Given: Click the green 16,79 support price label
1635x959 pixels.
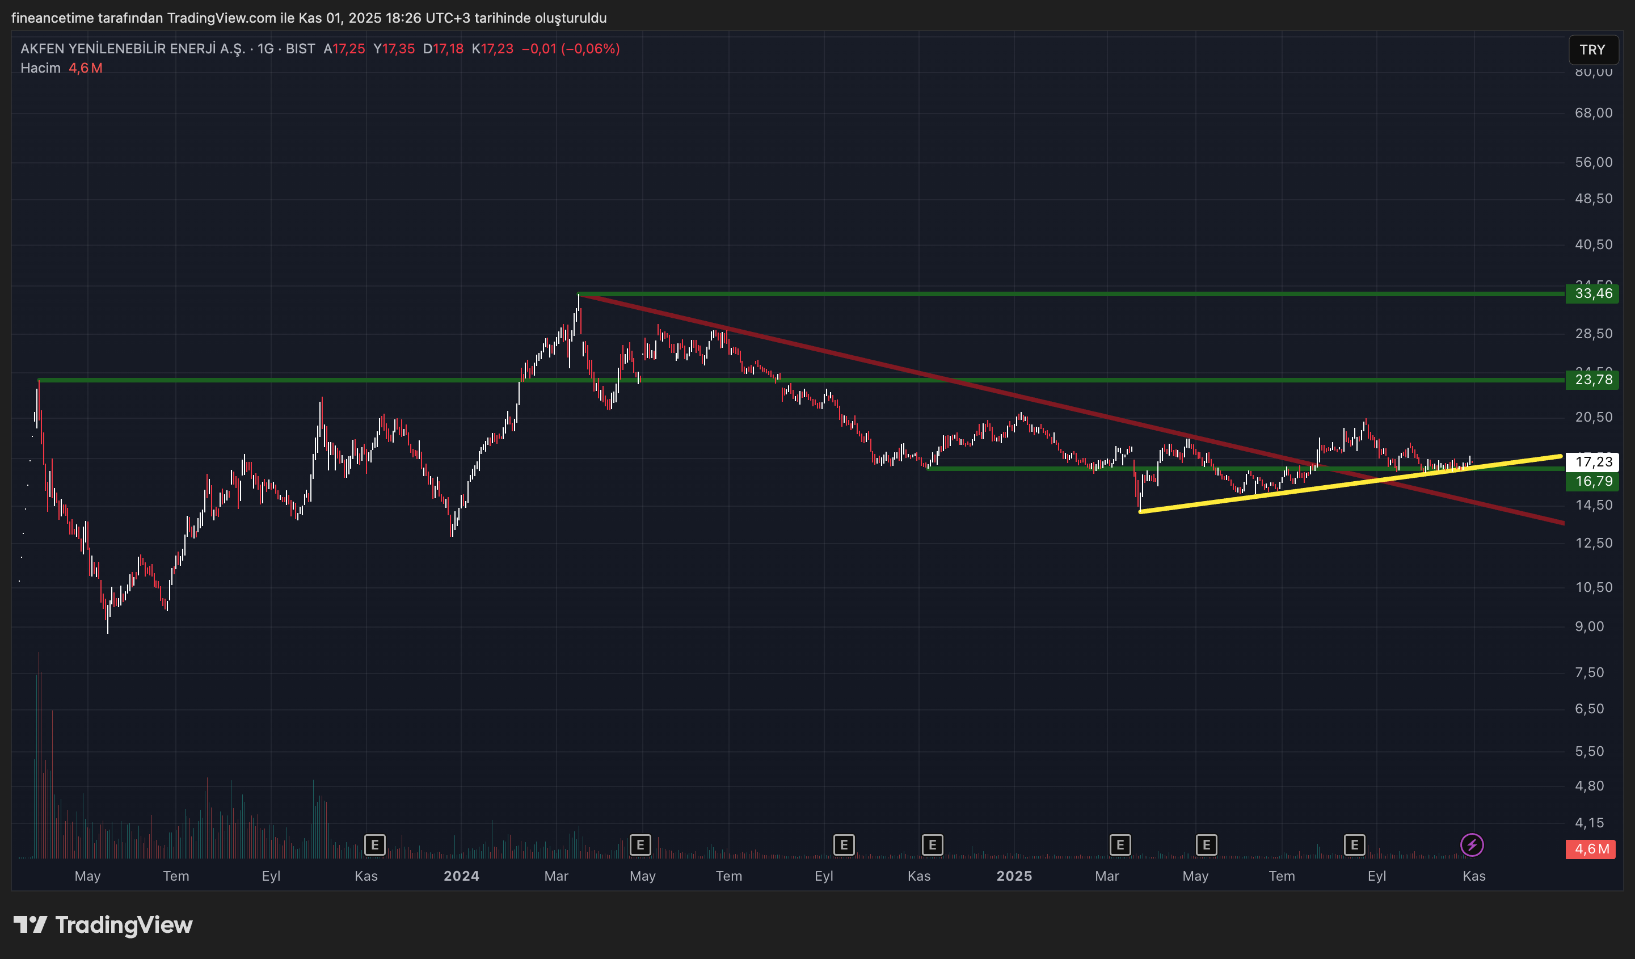Looking at the screenshot, I should pos(1594,481).
